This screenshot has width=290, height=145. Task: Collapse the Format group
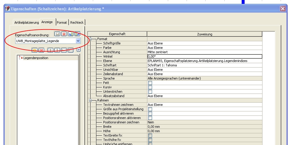(91, 39)
